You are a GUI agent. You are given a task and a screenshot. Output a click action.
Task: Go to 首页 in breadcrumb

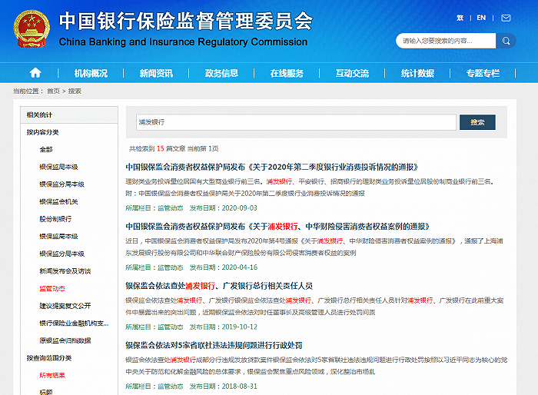tap(53, 91)
